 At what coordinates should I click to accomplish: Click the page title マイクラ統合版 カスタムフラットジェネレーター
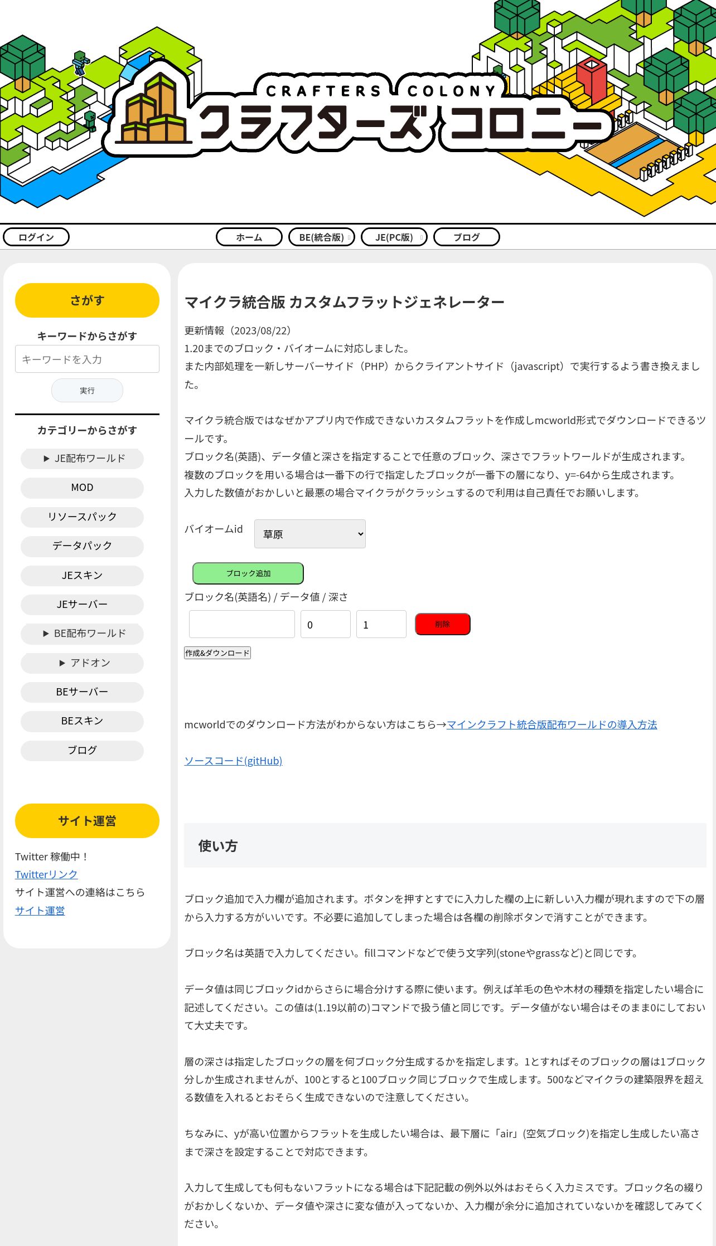[x=345, y=302]
